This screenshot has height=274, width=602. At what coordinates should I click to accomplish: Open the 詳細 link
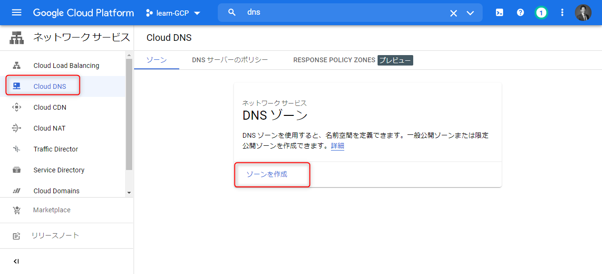[338, 146]
